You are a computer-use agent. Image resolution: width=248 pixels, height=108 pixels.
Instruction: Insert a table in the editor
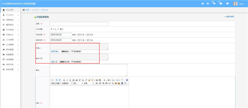pyautogui.click(x=125, y=83)
